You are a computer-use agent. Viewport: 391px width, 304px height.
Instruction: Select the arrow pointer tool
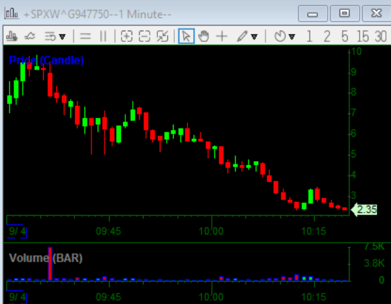(x=186, y=36)
